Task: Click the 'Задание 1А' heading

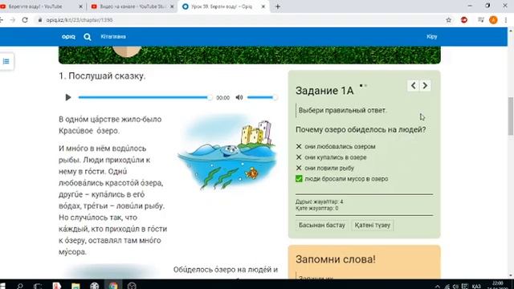Action: point(324,91)
